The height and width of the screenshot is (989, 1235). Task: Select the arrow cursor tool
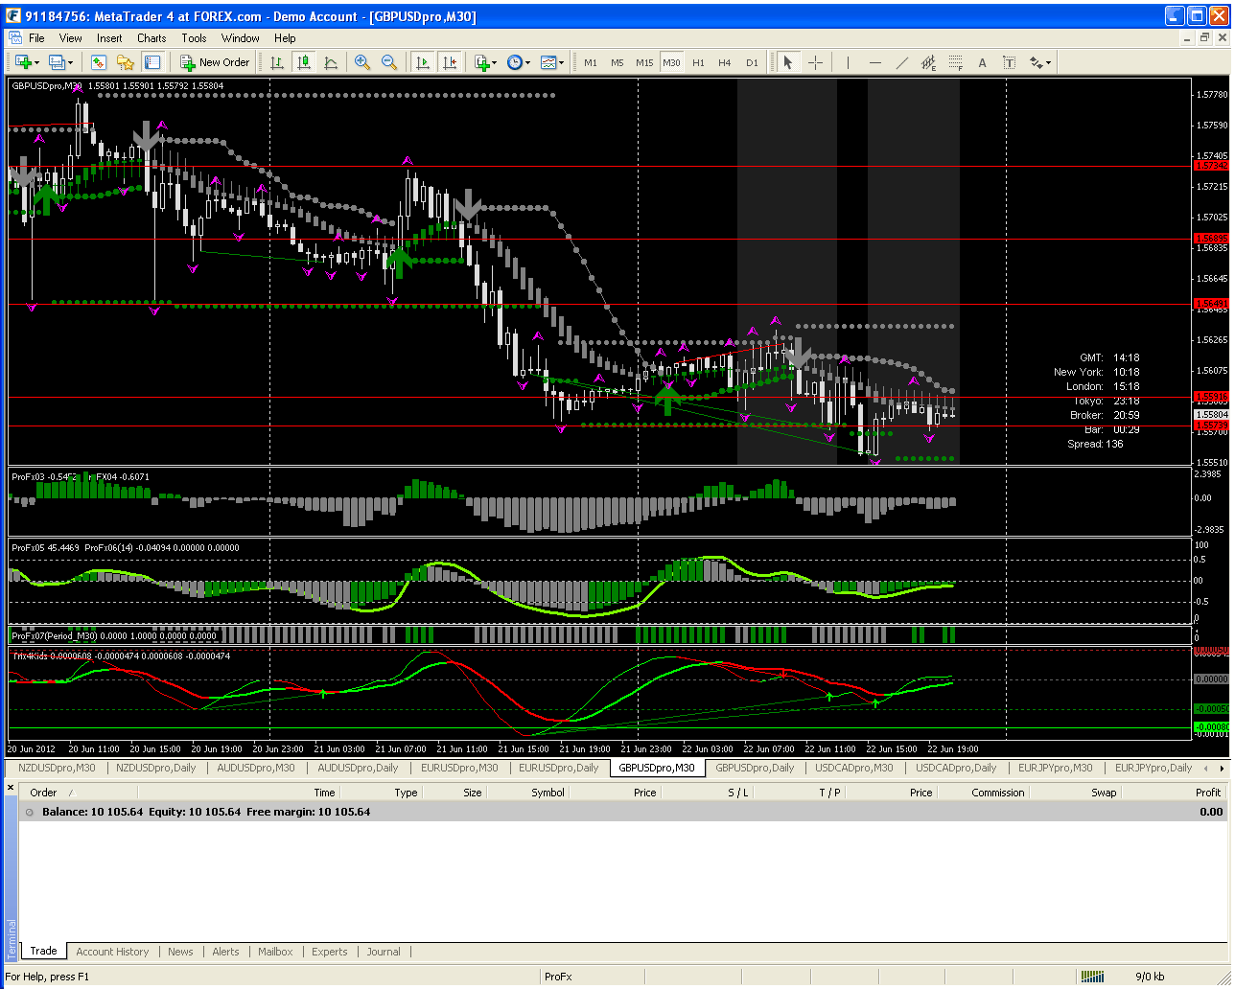click(788, 62)
